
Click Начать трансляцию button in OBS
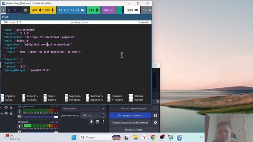point(134,108)
